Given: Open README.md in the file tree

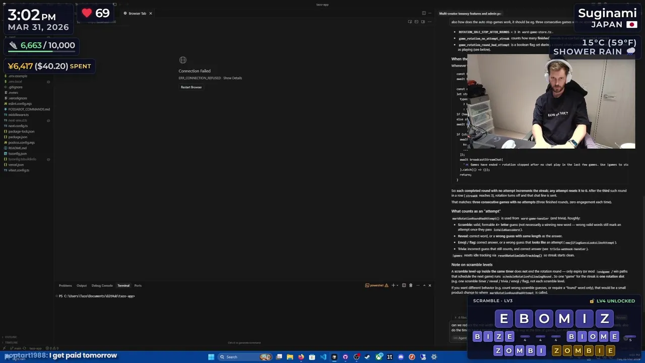Looking at the screenshot, I should point(17,148).
